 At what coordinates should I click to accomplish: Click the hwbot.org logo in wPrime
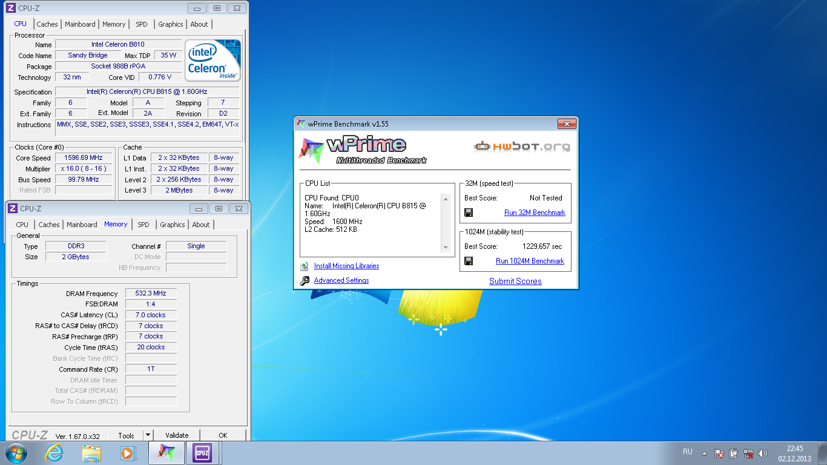(x=522, y=146)
